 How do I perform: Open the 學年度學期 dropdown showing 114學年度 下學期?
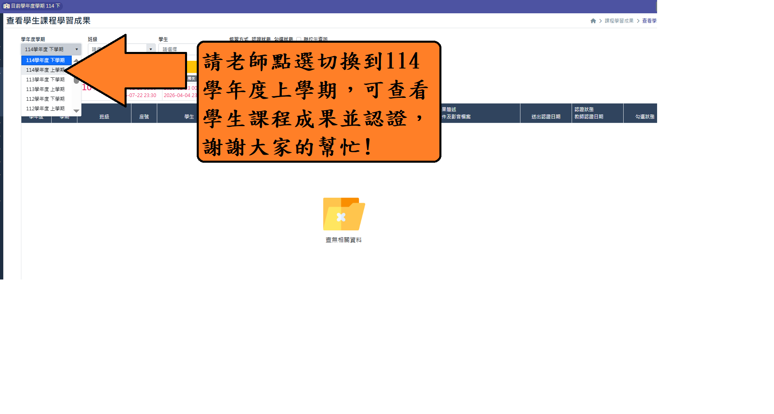point(51,50)
